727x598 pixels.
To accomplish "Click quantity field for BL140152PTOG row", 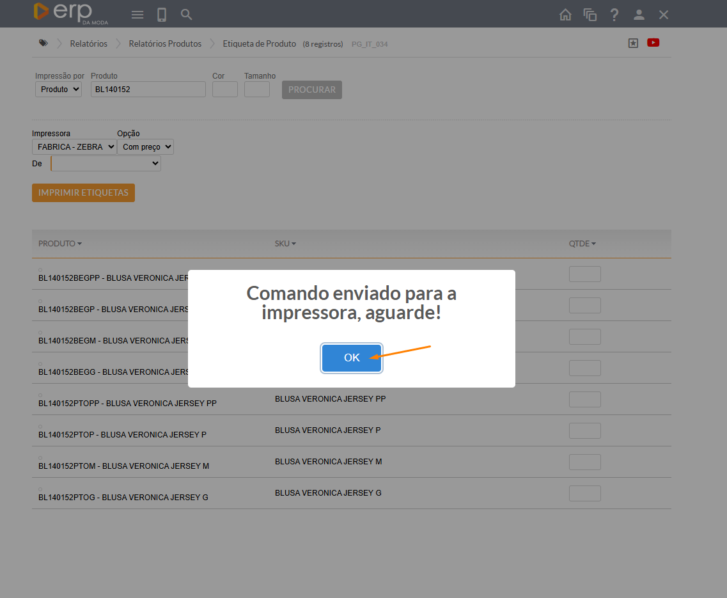I will coord(584,494).
